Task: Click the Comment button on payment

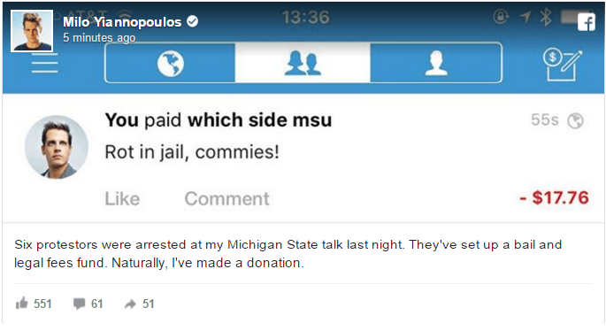Action: pyautogui.click(x=226, y=199)
